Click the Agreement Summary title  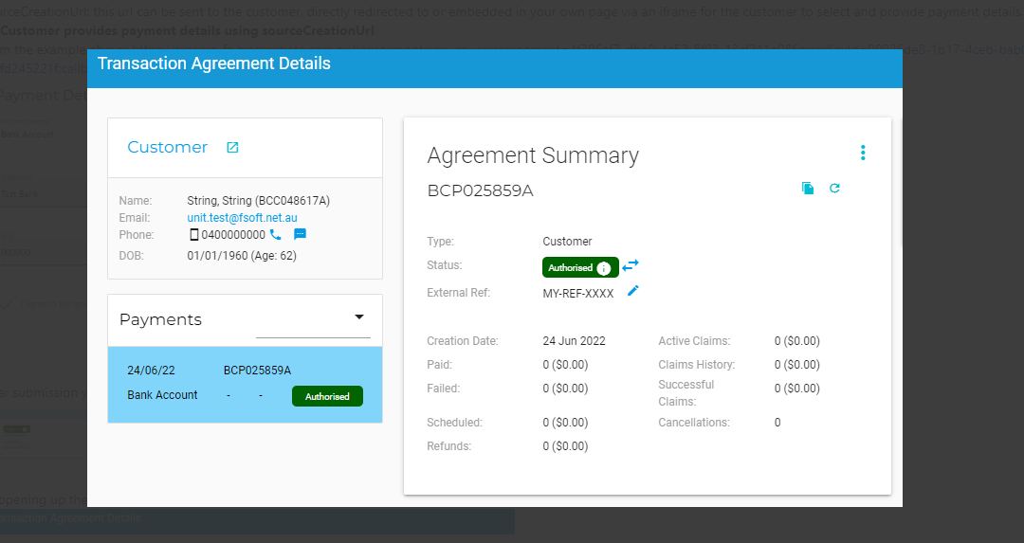pos(533,155)
